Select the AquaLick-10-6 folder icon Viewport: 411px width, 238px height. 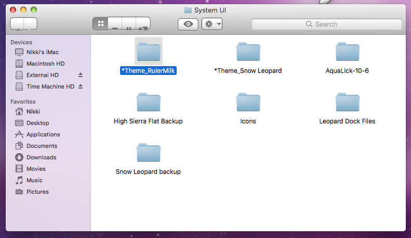(347, 51)
